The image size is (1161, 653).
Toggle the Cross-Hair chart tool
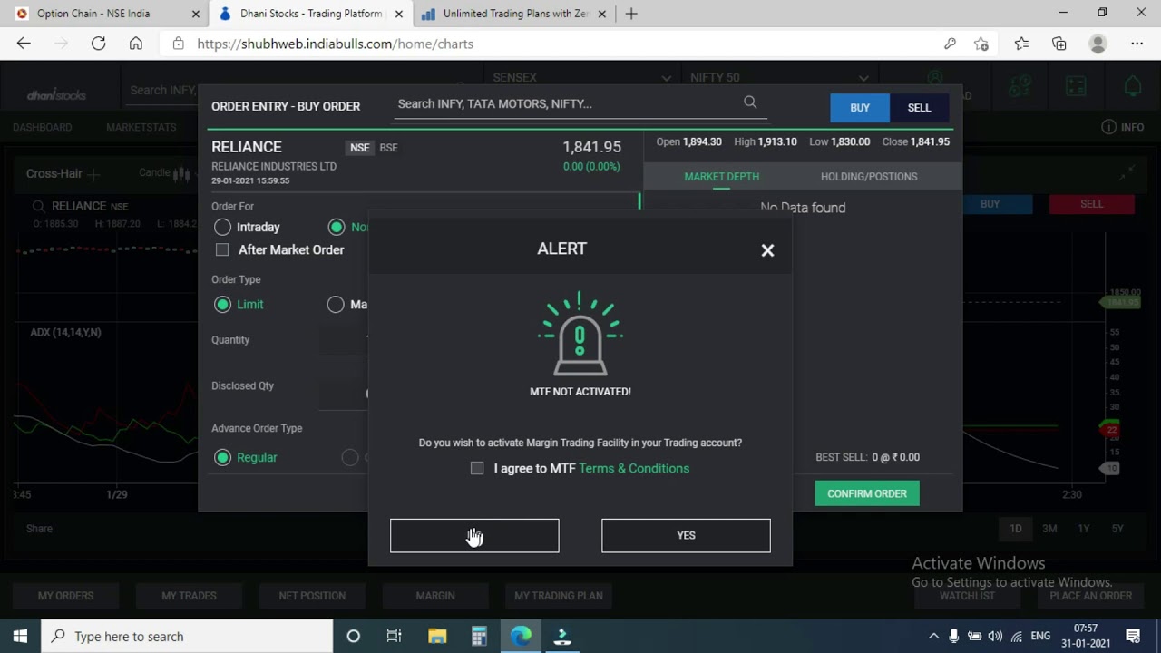(x=63, y=173)
